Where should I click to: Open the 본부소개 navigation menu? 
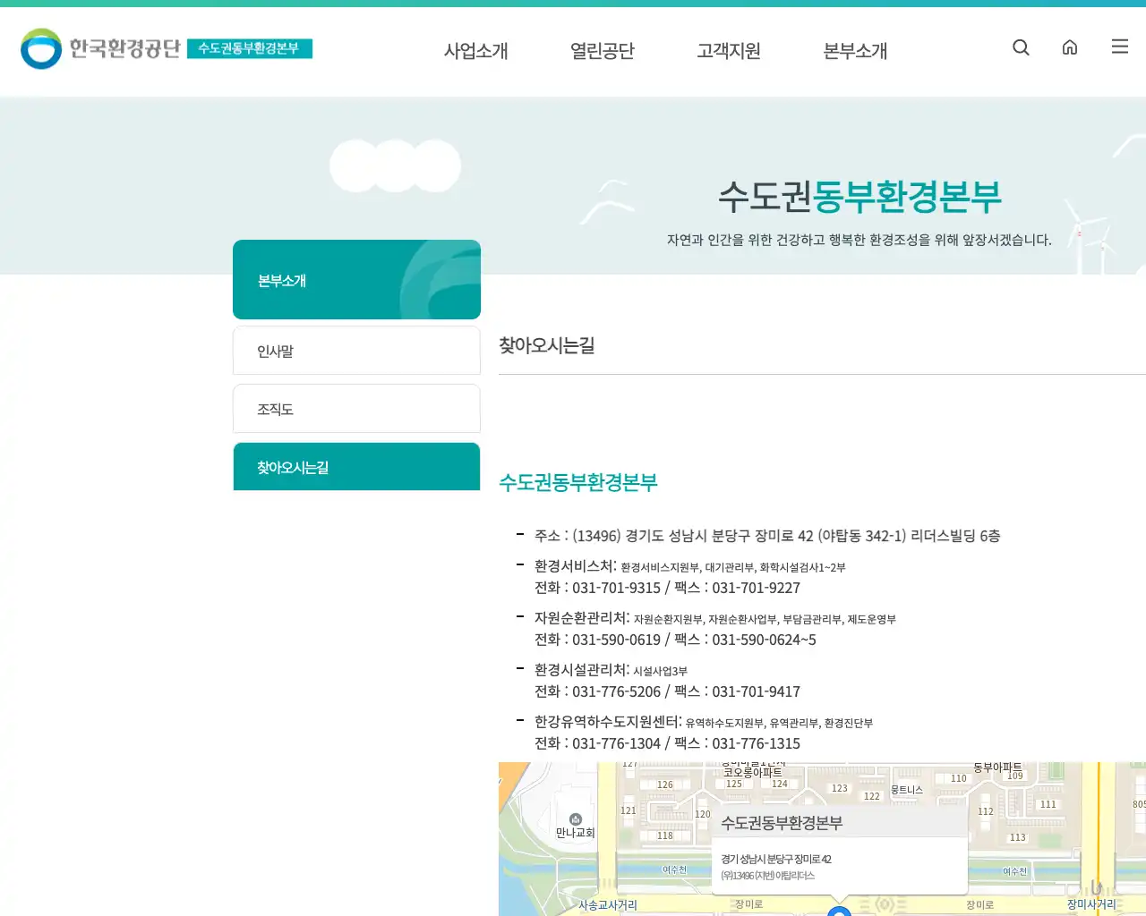pyautogui.click(x=854, y=51)
